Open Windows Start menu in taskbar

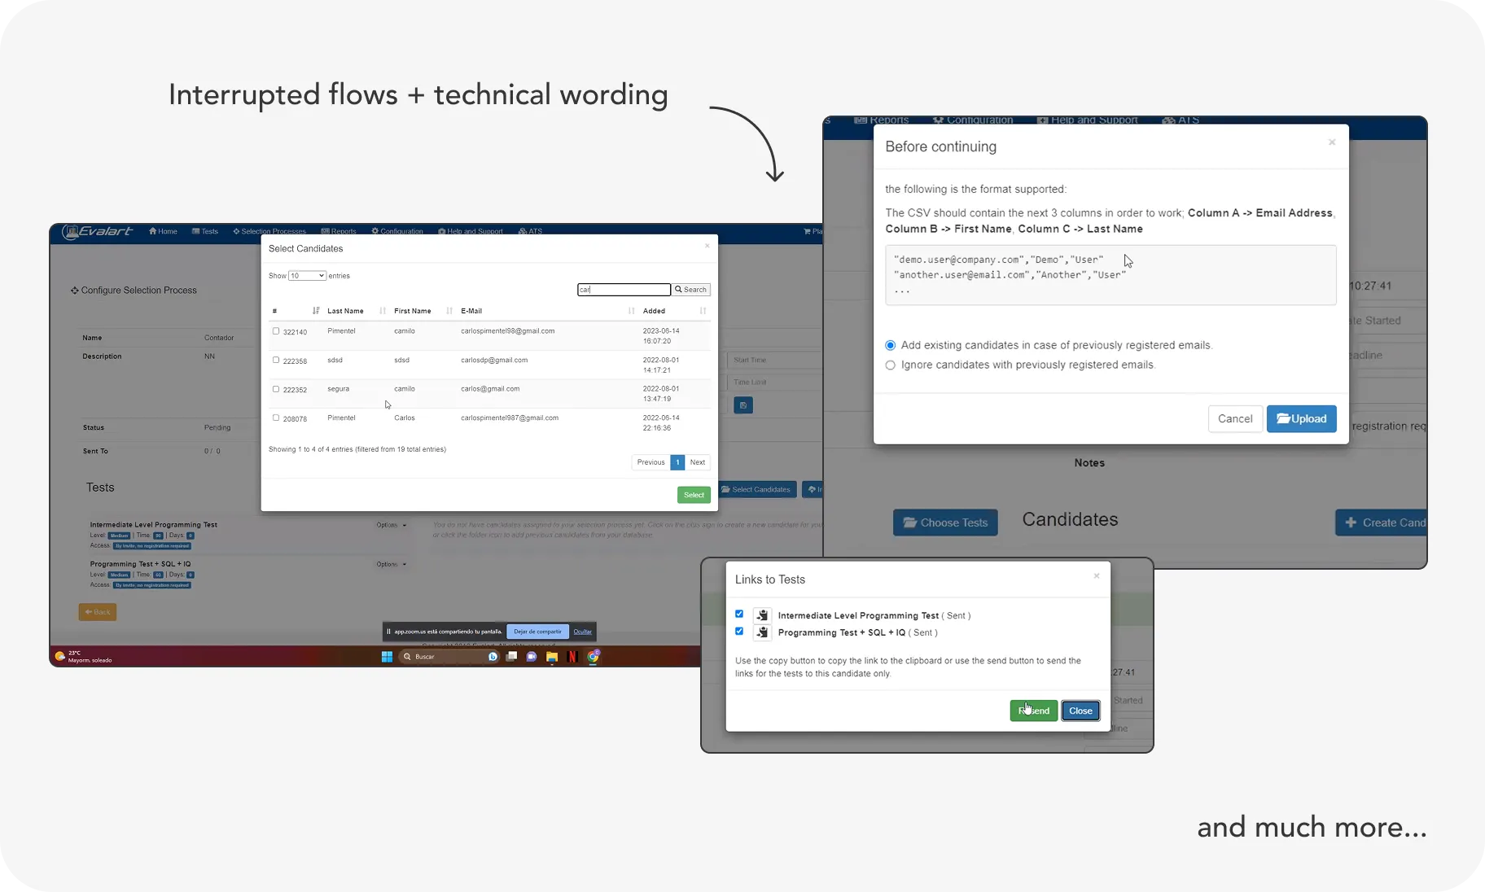point(388,657)
